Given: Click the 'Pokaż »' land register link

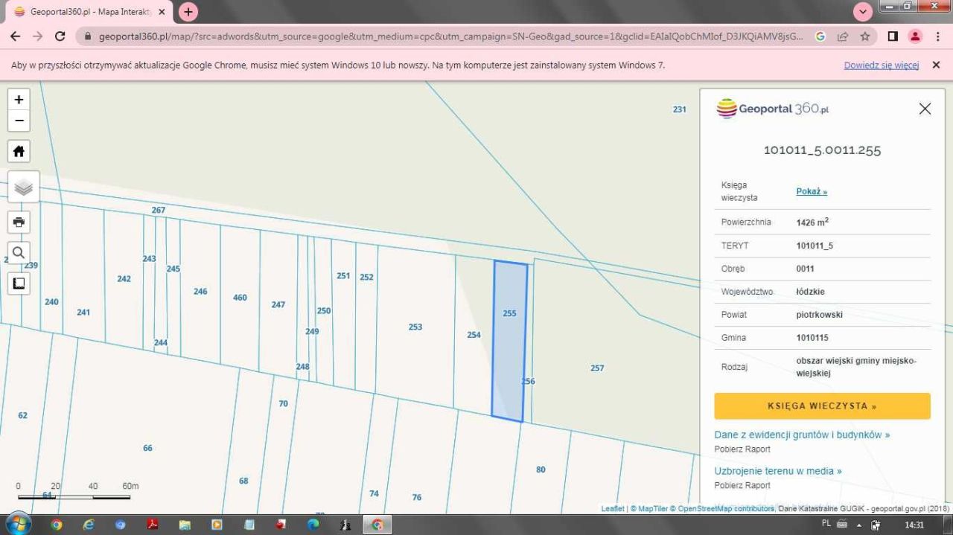Looking at the screenshot, I should point(812,191).
